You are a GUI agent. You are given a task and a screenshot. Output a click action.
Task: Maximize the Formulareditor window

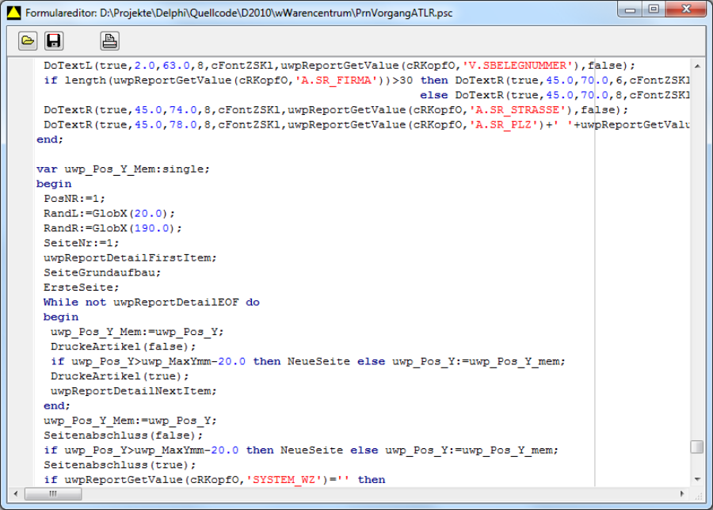pyautogui.click(x=654, y=10)
